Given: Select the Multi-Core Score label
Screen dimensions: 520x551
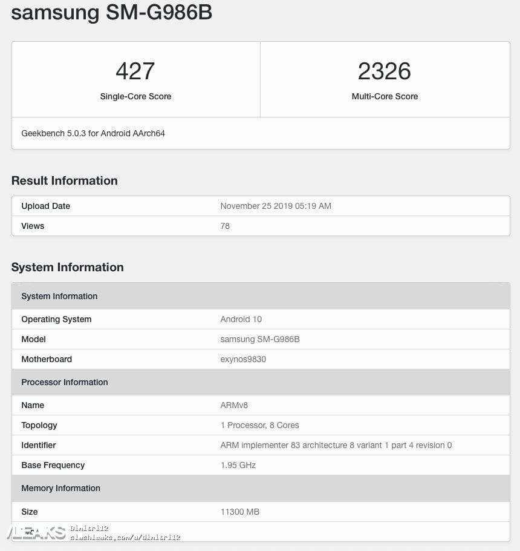Looking at the screenshot, I should tap(385, 96).
